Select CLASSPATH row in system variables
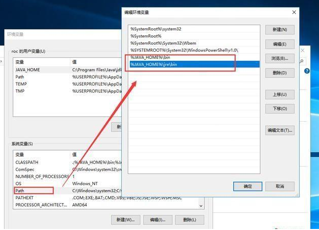319x230 pixels. pos(27,162)
